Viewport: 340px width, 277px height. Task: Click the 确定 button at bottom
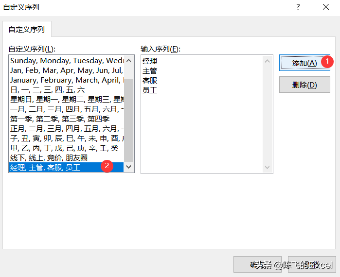[x=257, y=264]
